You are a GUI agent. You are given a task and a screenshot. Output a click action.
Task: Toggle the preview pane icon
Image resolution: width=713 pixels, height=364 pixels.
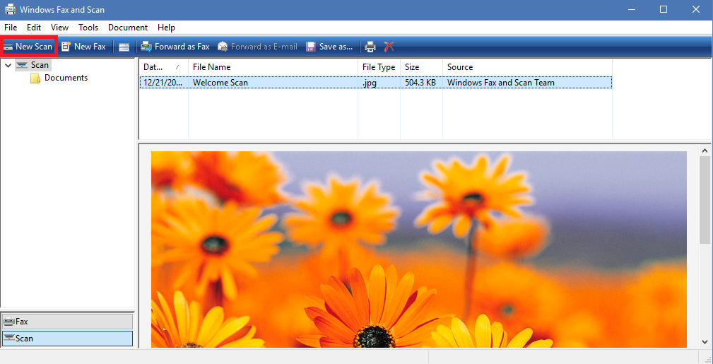[x=124, y=47]
